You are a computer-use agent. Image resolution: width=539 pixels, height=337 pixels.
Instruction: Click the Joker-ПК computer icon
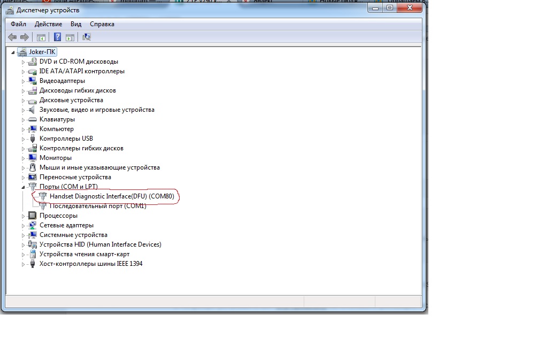click(22, 52)
